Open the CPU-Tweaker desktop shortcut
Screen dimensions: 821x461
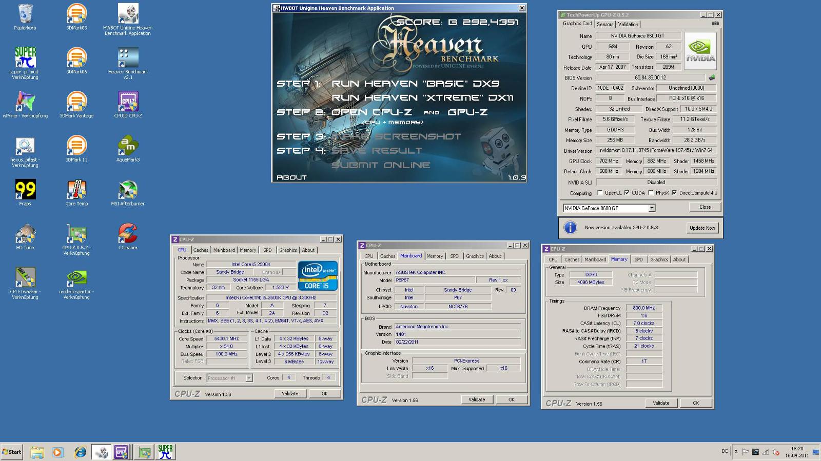click(x=25, y=277)
